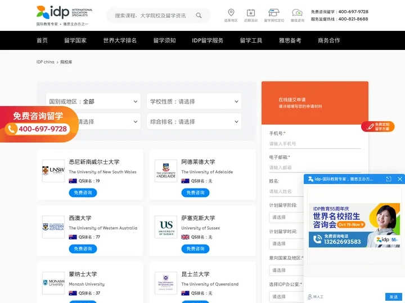The width and height of the screenshot is (405, 303).
Task: Click 免费咨询 button for University of Sussex
Action: [x=195, y=249]
